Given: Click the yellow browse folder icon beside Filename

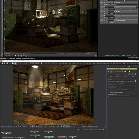Looking at the screenshot, I should click(135, 81).
